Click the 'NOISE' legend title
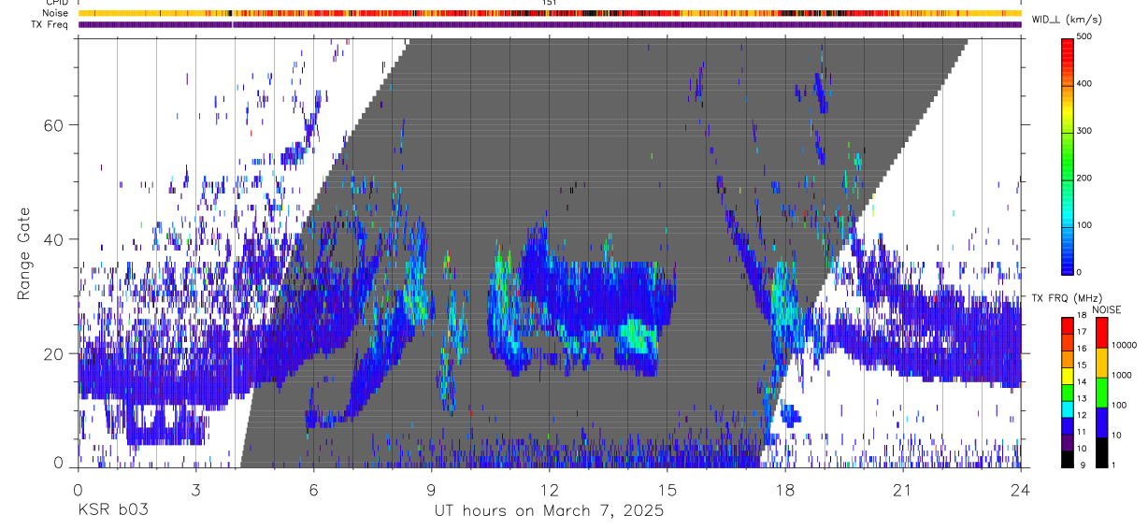This screenshot has height=530, width=1148. (x=1106, y=309)
